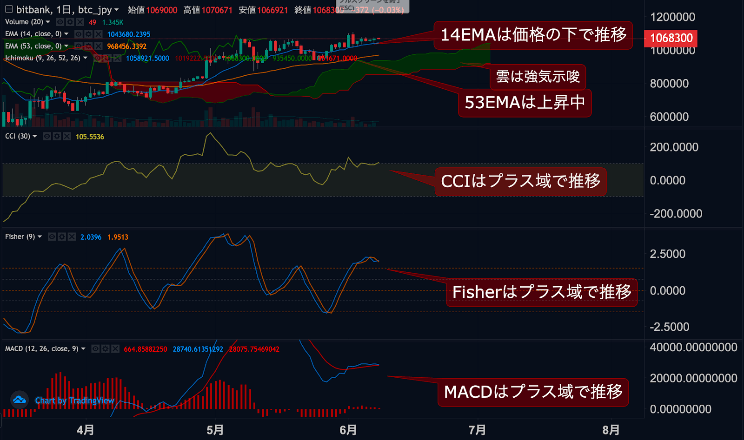
Task: Open the Fisher (9) dropdown menu
Action: click(40, 236)
